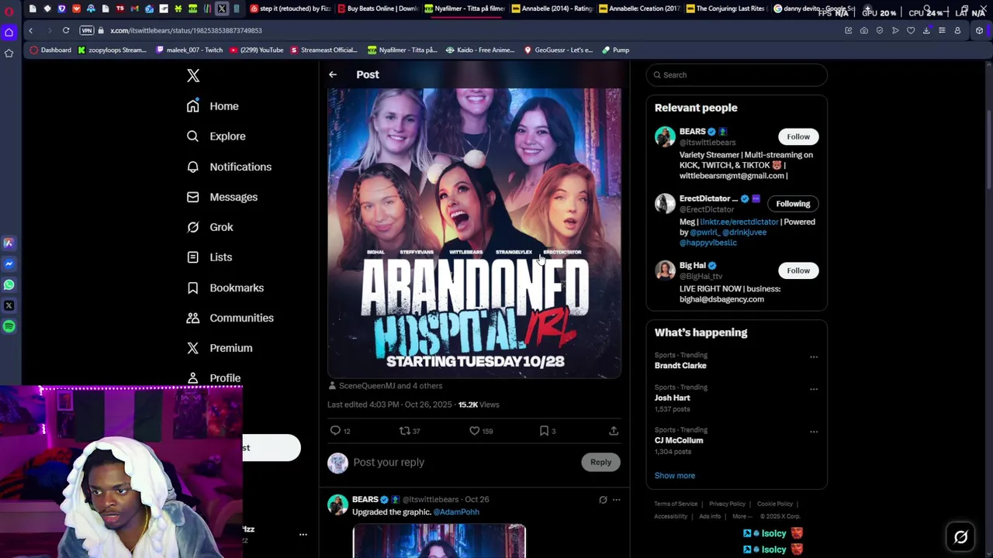Toggle the VPN badge in address bar
This screenshot has height=558, width=993.
pos(87,30)
